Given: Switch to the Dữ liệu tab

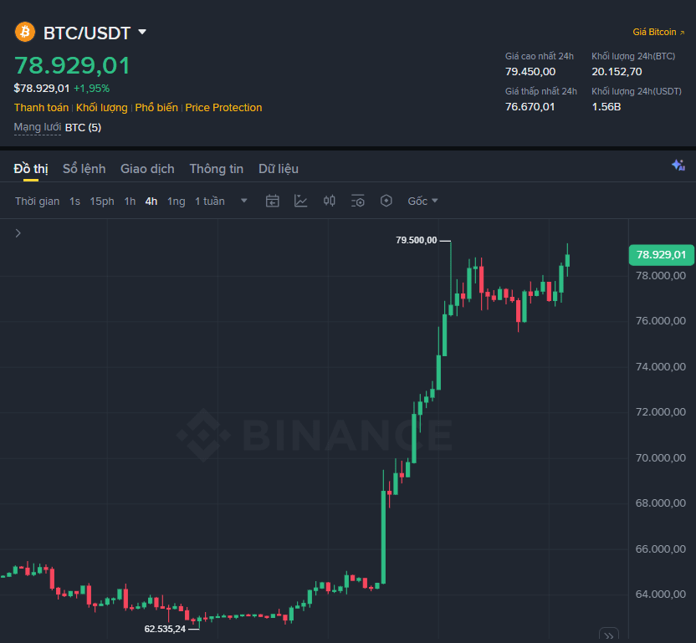Looking at the screenshot, I should (x=279, y=169).
